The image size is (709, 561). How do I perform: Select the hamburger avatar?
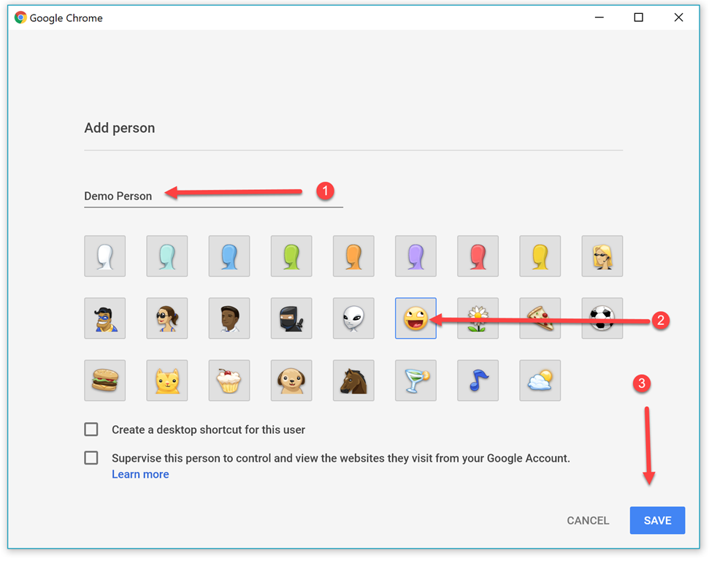point(105,381)
